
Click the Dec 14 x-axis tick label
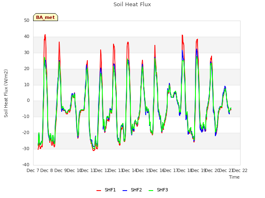pyautogui.click(x=130, y=170)
